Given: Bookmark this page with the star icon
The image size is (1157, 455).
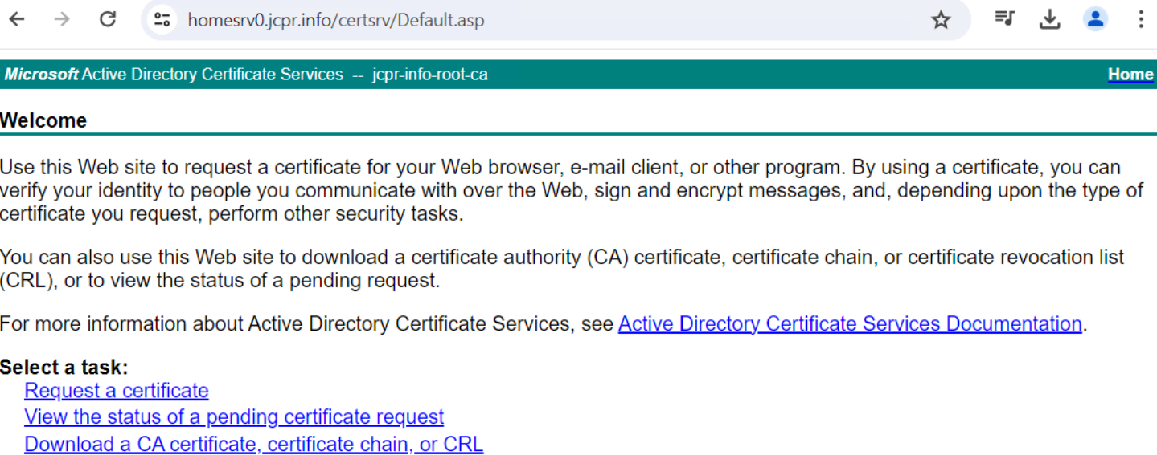Looking at the screenshot, I should [x=941, y=20].
